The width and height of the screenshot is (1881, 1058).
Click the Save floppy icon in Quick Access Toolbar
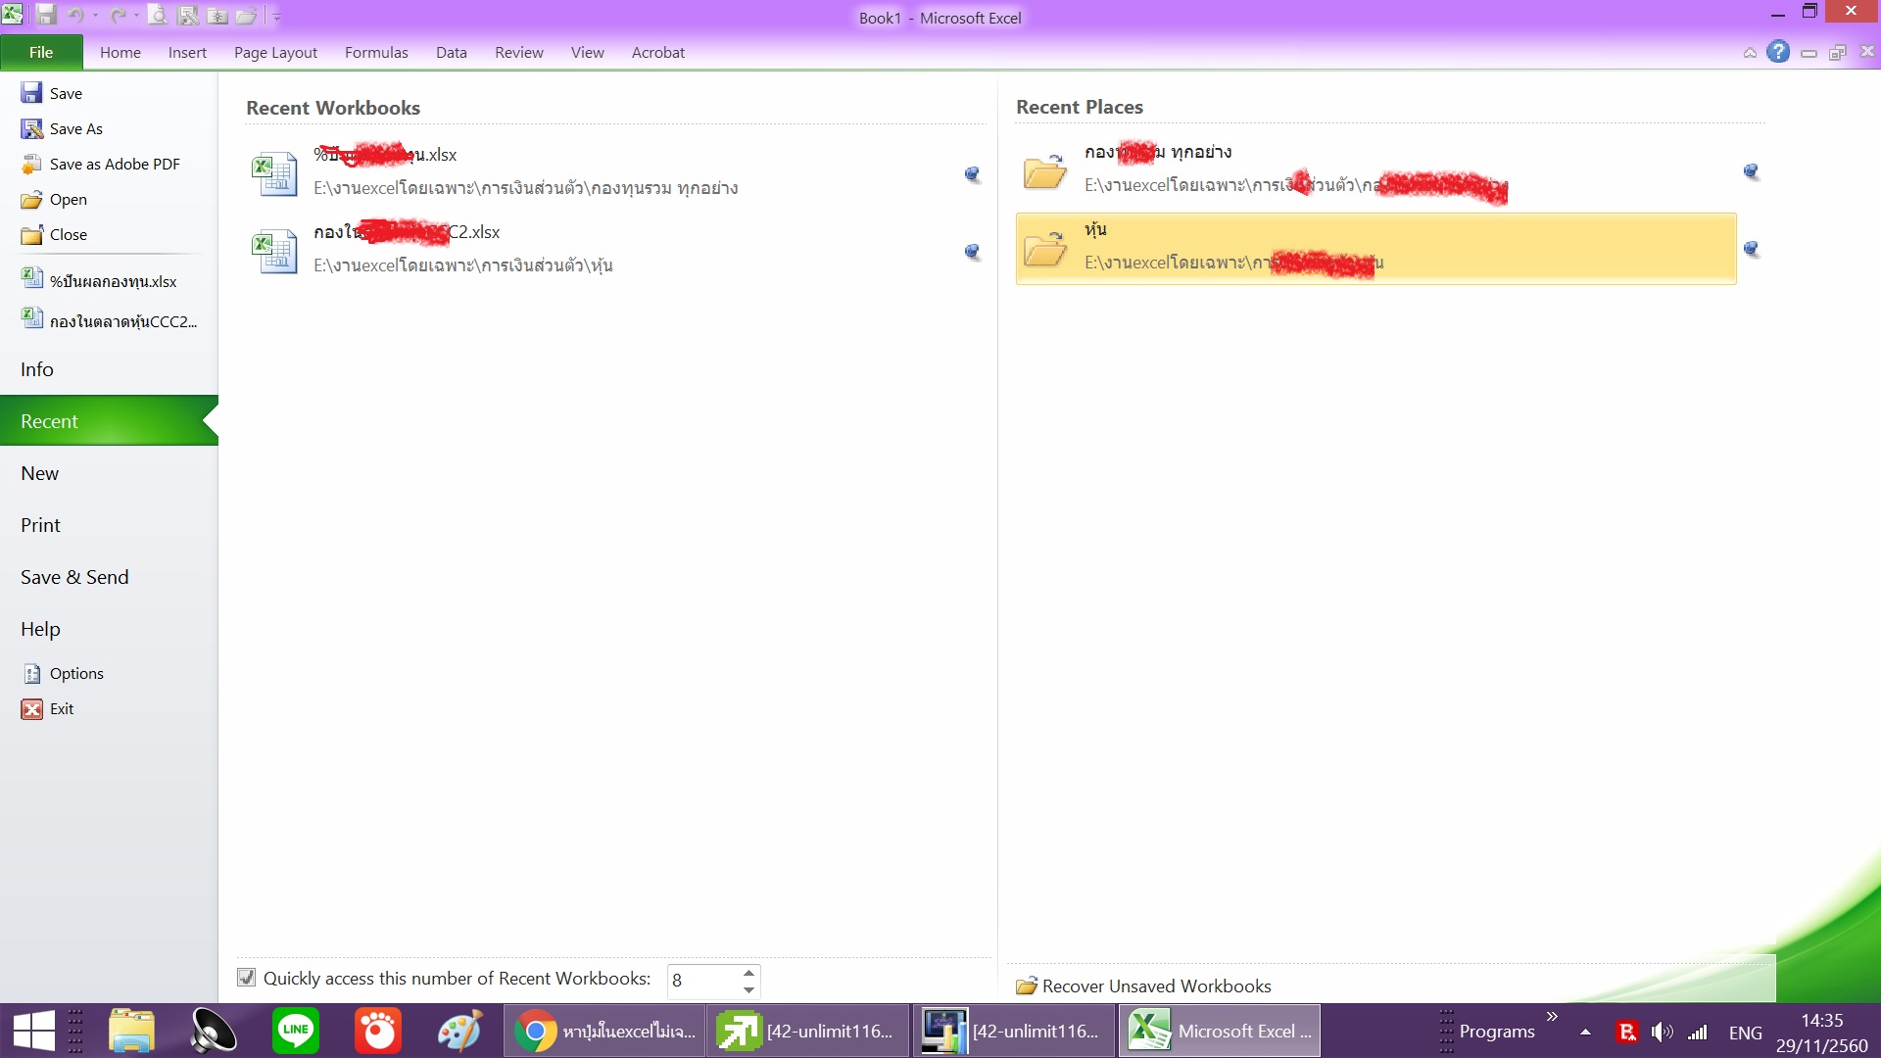46,15
